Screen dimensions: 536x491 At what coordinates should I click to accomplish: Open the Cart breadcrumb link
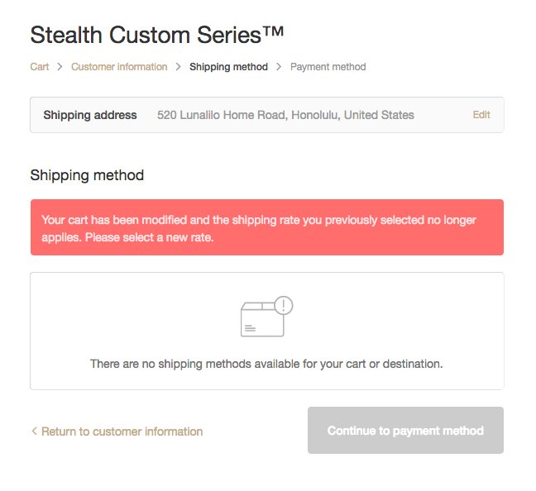pyautogui.click(x=40, y=67)
